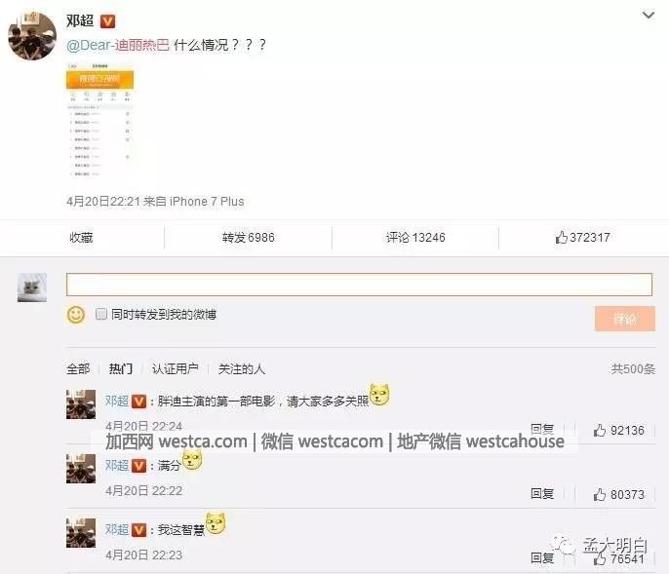Open the @Dear-迪丽热巴 mention link

click(x=118, y=45)
